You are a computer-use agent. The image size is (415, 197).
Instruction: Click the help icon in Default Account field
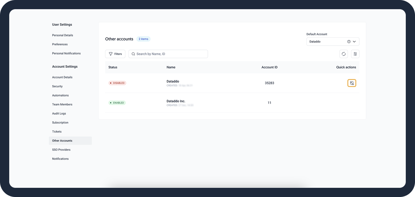pos(349,42)
